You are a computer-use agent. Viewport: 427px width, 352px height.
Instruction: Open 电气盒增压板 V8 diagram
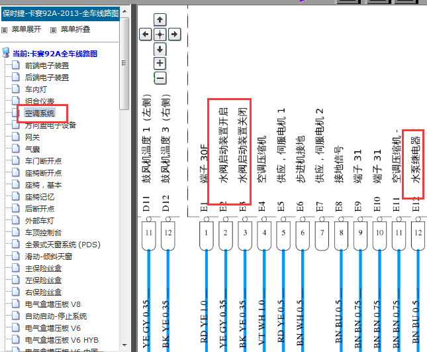coord(53,304)
